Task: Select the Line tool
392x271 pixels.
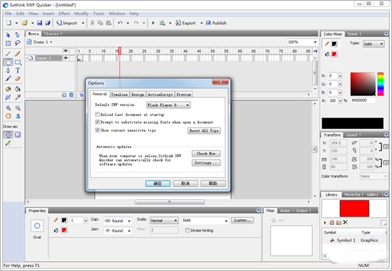Action: (x=8, y=54)
